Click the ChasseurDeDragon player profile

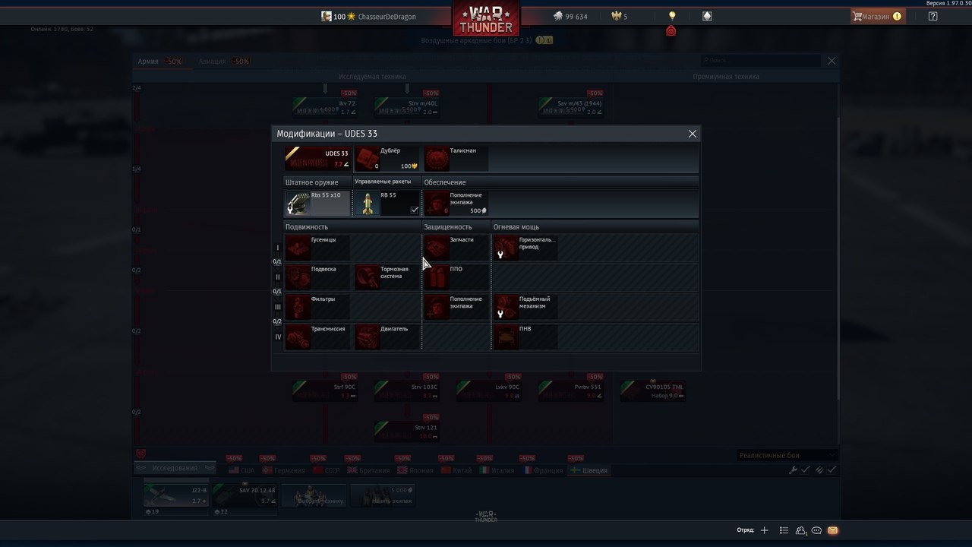coord(368,16)
